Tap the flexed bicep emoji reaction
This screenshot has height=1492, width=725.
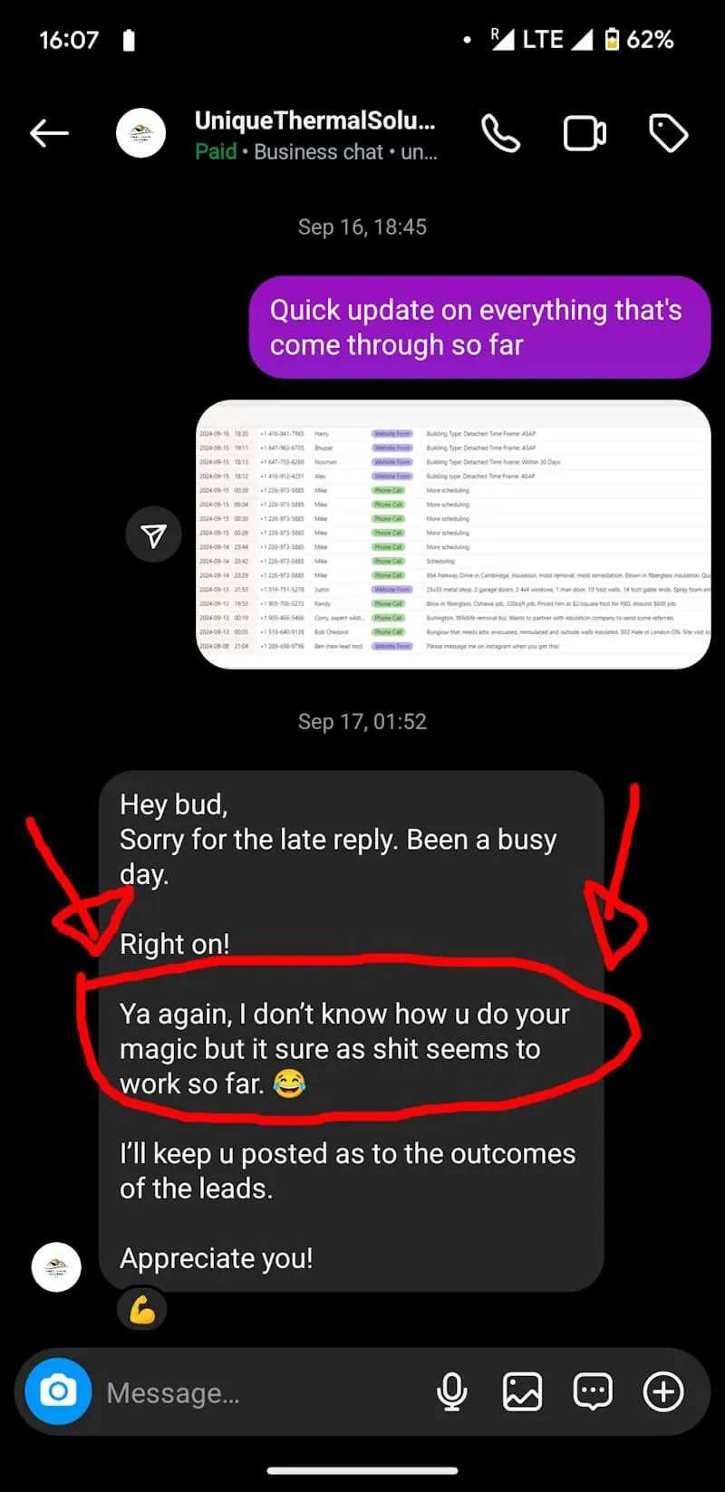142,1310
